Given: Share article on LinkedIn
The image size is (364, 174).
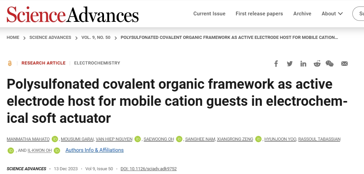Looking at the screenshot, I should (303, 64).
